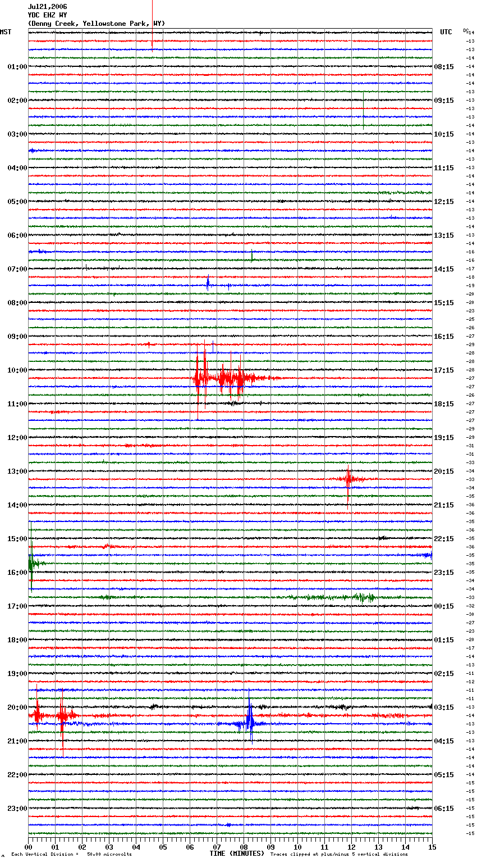Click the minute tick label "05" on the time axis
This screenshot has width=477, height=862.
[163, 847]
